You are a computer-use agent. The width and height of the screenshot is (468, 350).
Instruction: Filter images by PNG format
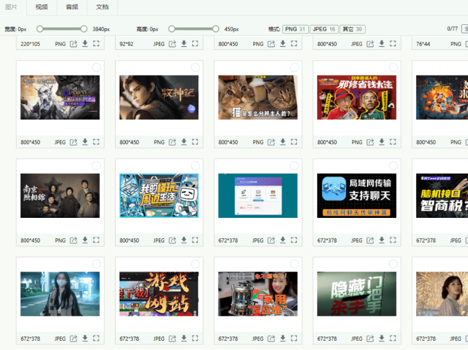[296, 29]
